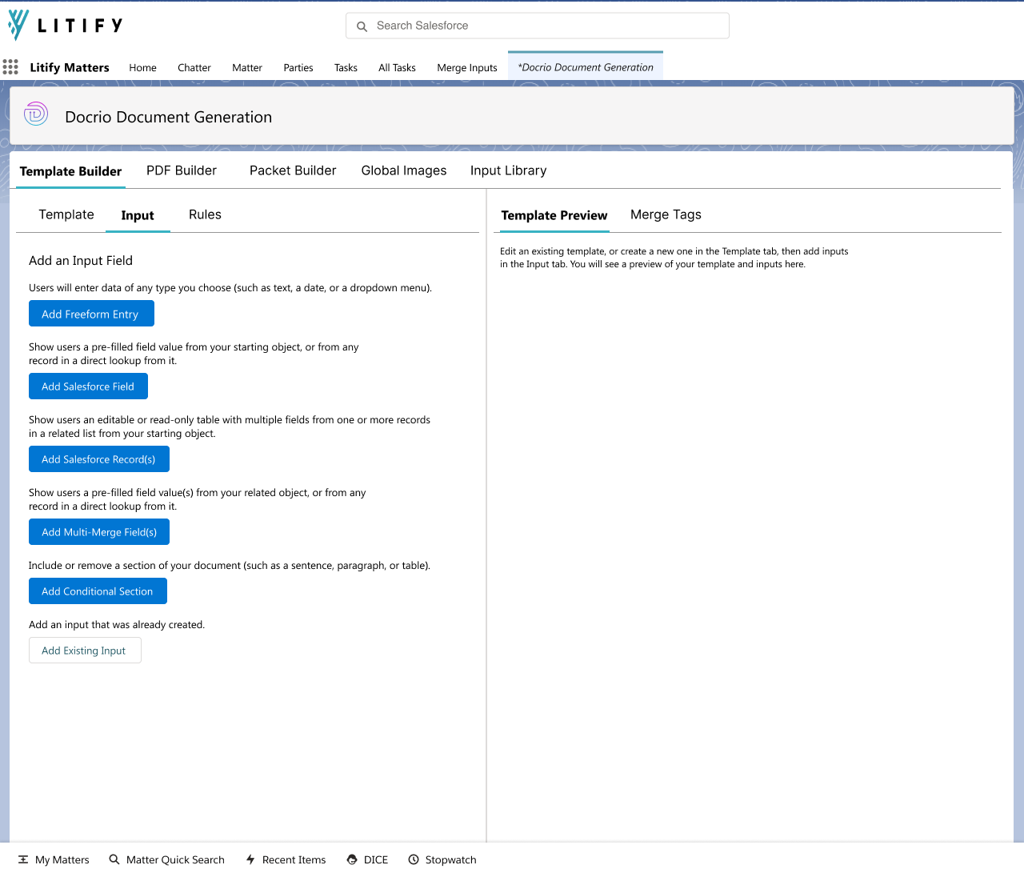The width and height of the screenshot is (1024, 877).
Task: Click the My Matters utility icon
Action: click(x=23, y=859)
